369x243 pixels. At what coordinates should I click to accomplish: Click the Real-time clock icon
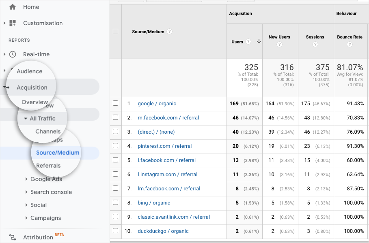pos(13,54)
